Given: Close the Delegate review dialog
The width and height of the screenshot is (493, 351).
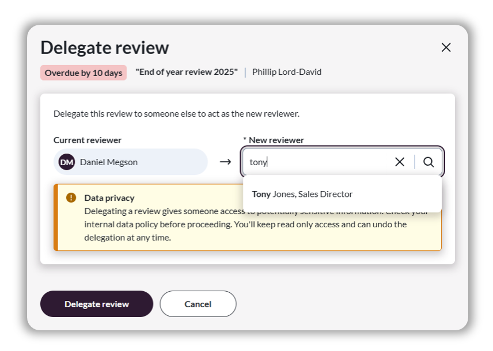Looking at the screenshot, I should click(446, 48).
